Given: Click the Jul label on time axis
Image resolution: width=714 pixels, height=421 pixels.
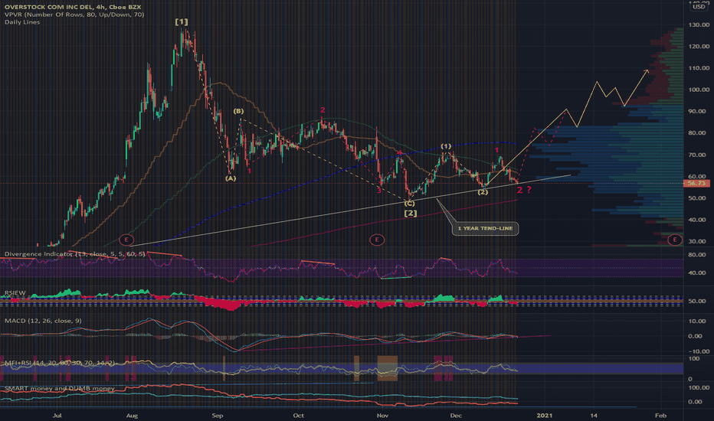Looking at the screenshot, I should [x=57, y=416].
